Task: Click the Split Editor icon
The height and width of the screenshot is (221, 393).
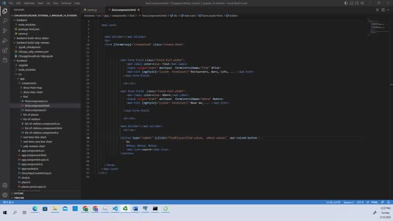Action: click(383, 10)
